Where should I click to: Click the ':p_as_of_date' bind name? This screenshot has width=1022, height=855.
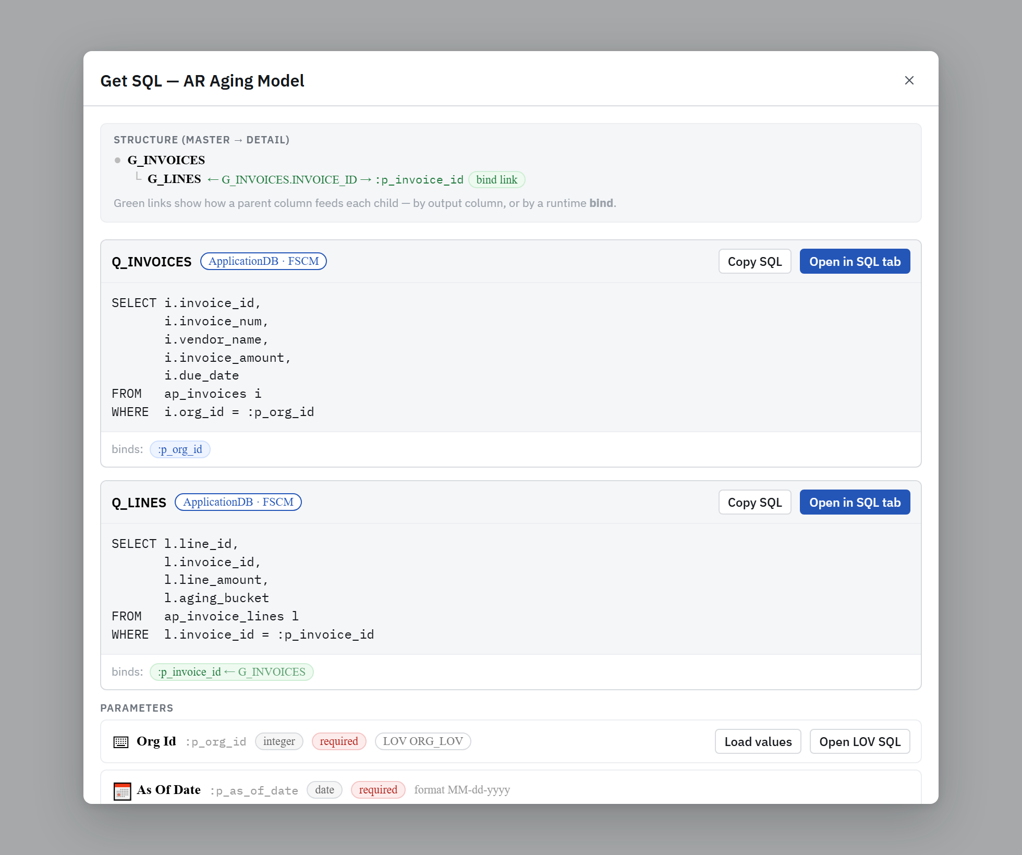(x=254, y=791)
